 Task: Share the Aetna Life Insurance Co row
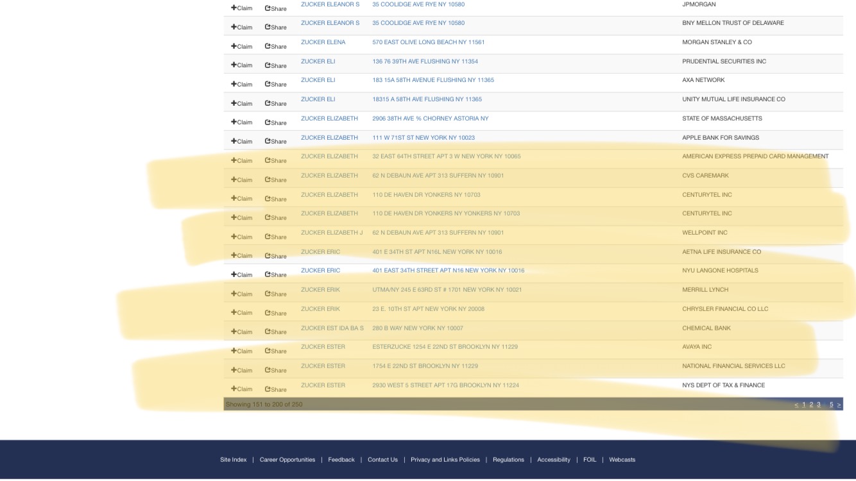[276, 256]
